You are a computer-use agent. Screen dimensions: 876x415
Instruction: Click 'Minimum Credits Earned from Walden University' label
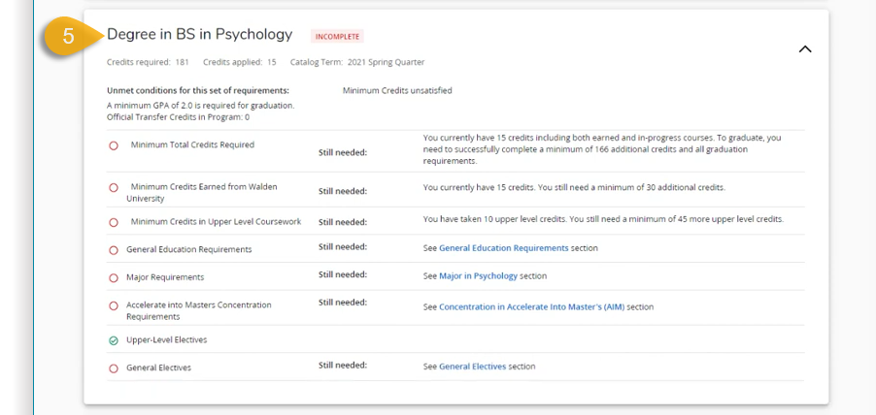coord(202,192)
